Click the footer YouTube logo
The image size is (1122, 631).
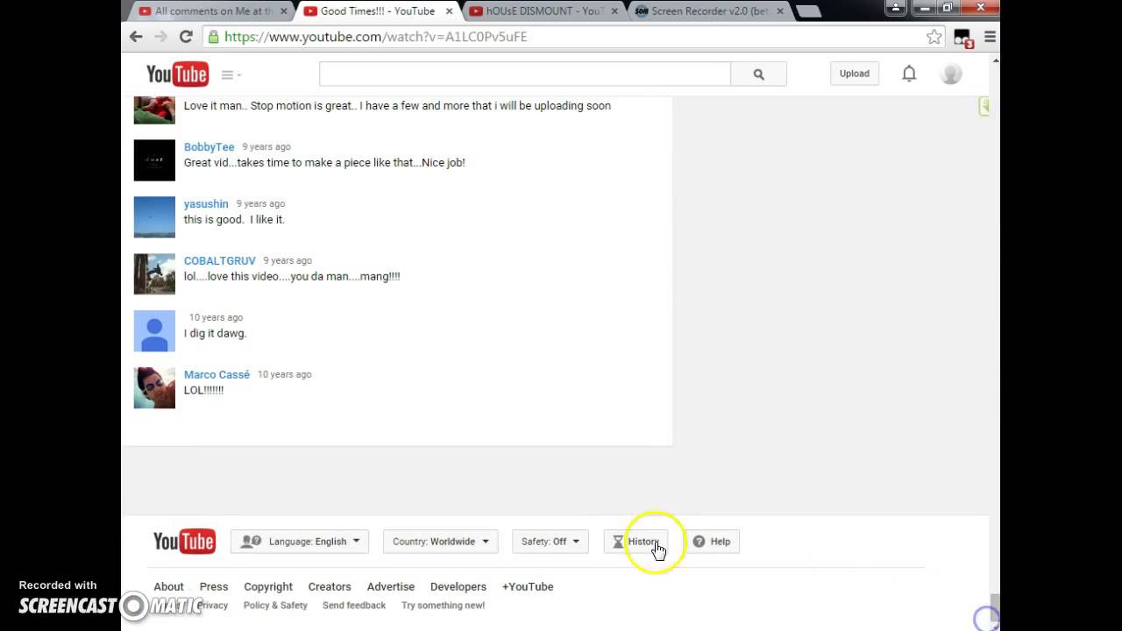(184, 542)
